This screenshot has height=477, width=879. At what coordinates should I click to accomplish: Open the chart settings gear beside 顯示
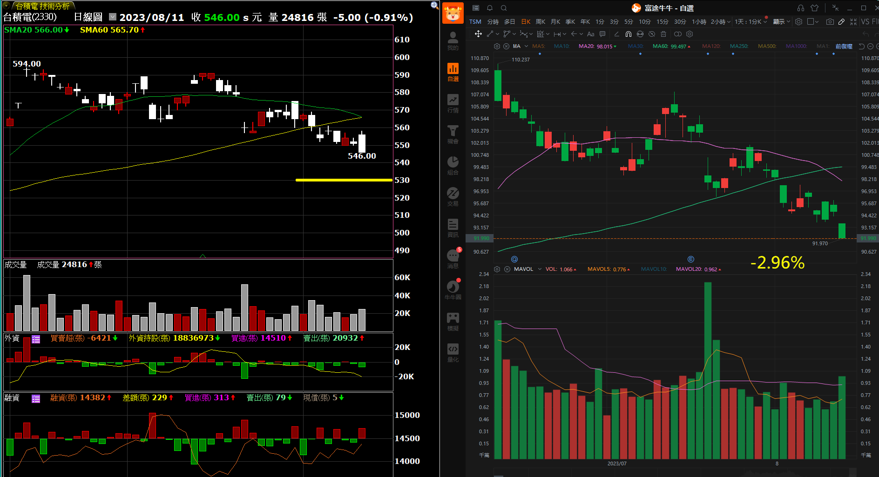(x=799, y=21)
